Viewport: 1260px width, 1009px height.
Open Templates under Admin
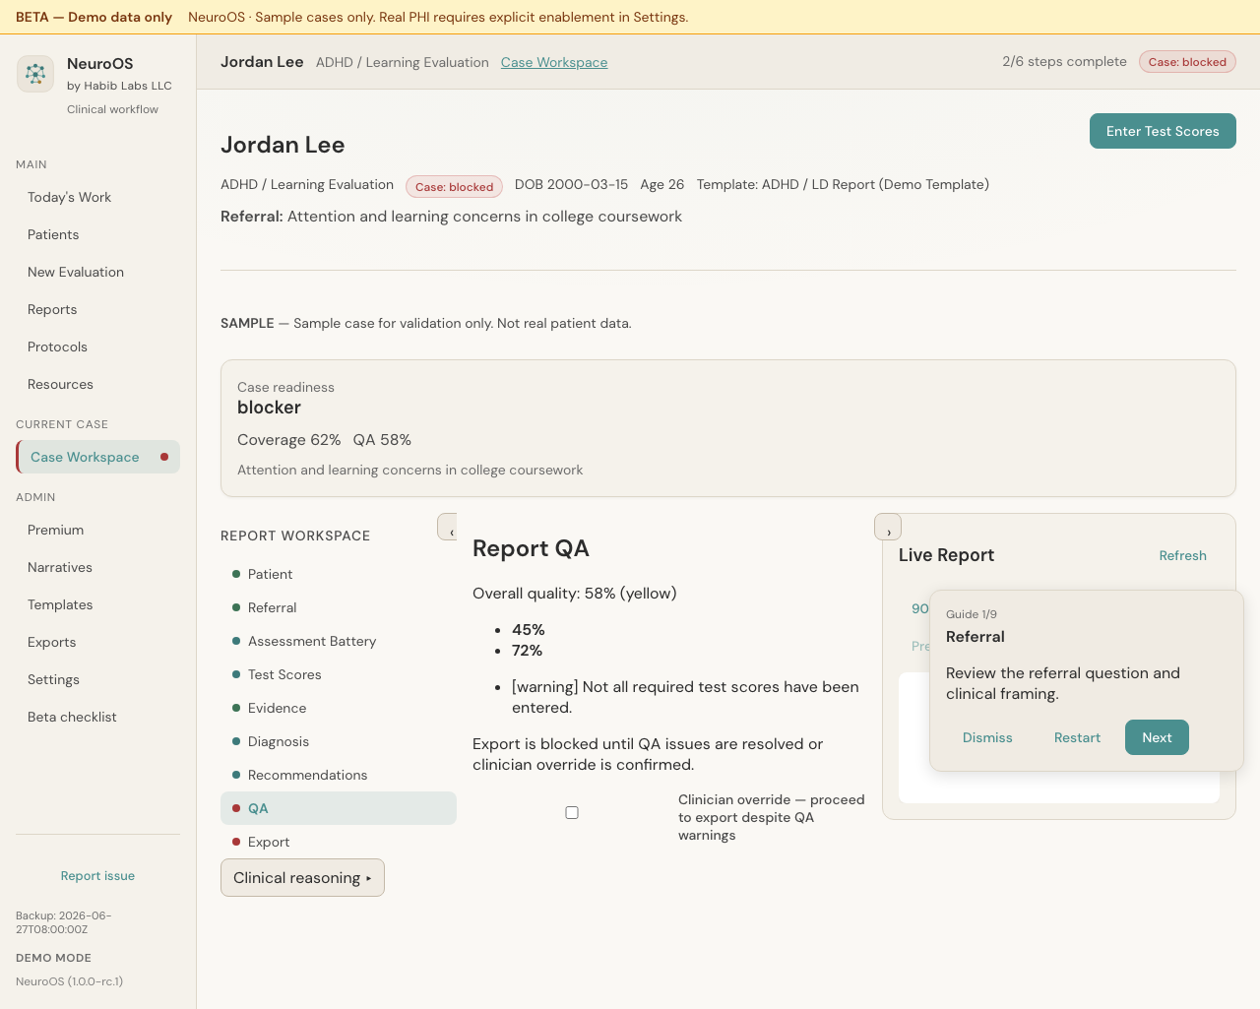[x=97, y=604]
